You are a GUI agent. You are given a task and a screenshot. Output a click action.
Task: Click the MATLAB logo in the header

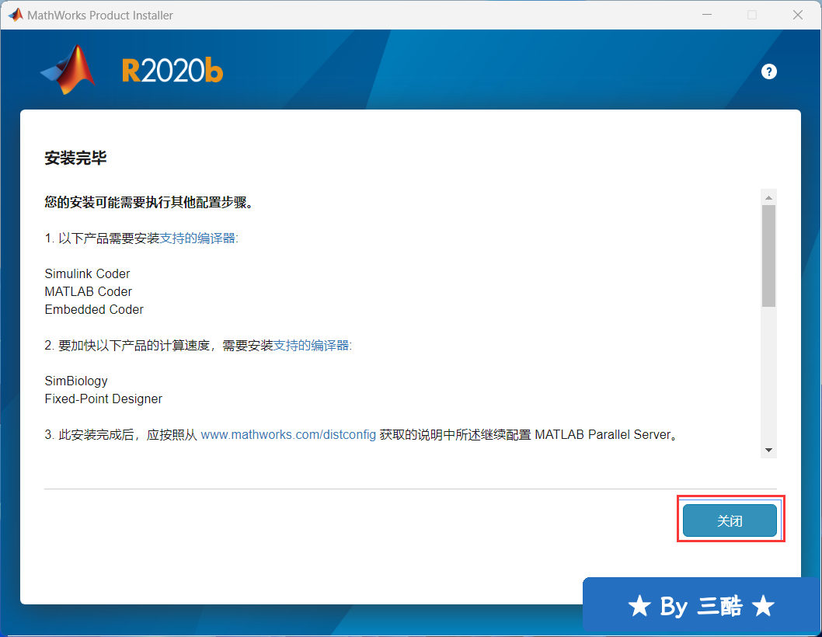click(68, 70)
